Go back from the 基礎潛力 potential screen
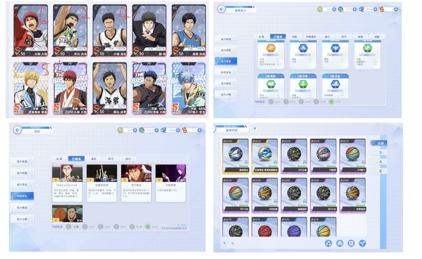 point(221,9)
